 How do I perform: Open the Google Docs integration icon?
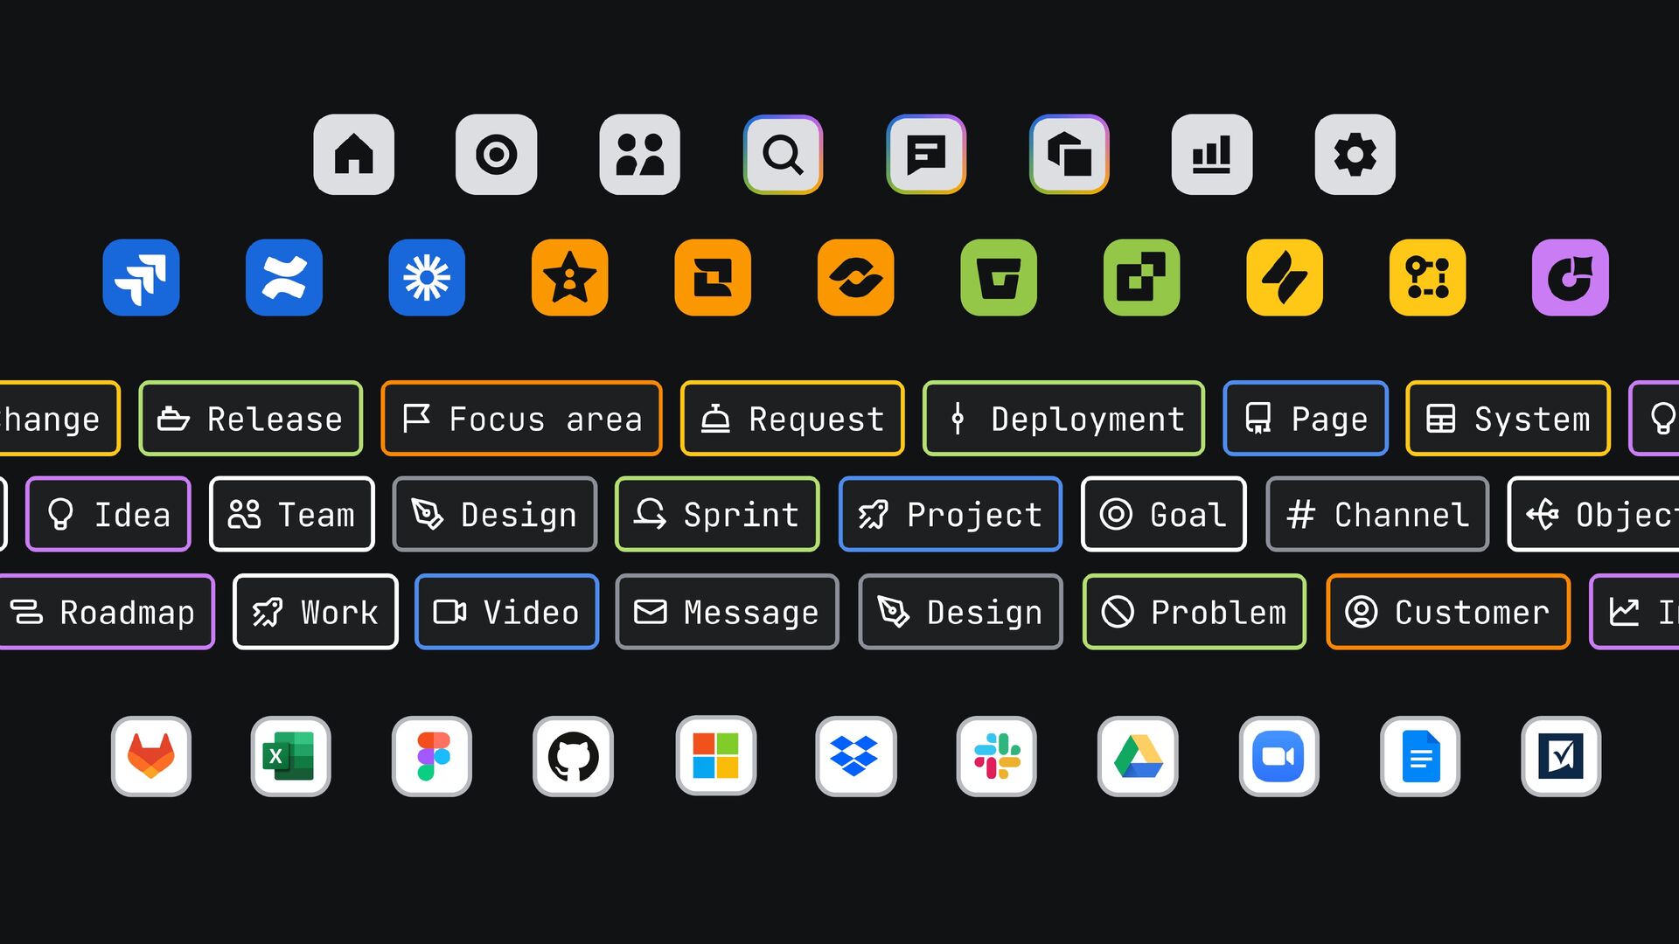(x=1421, y=757)
